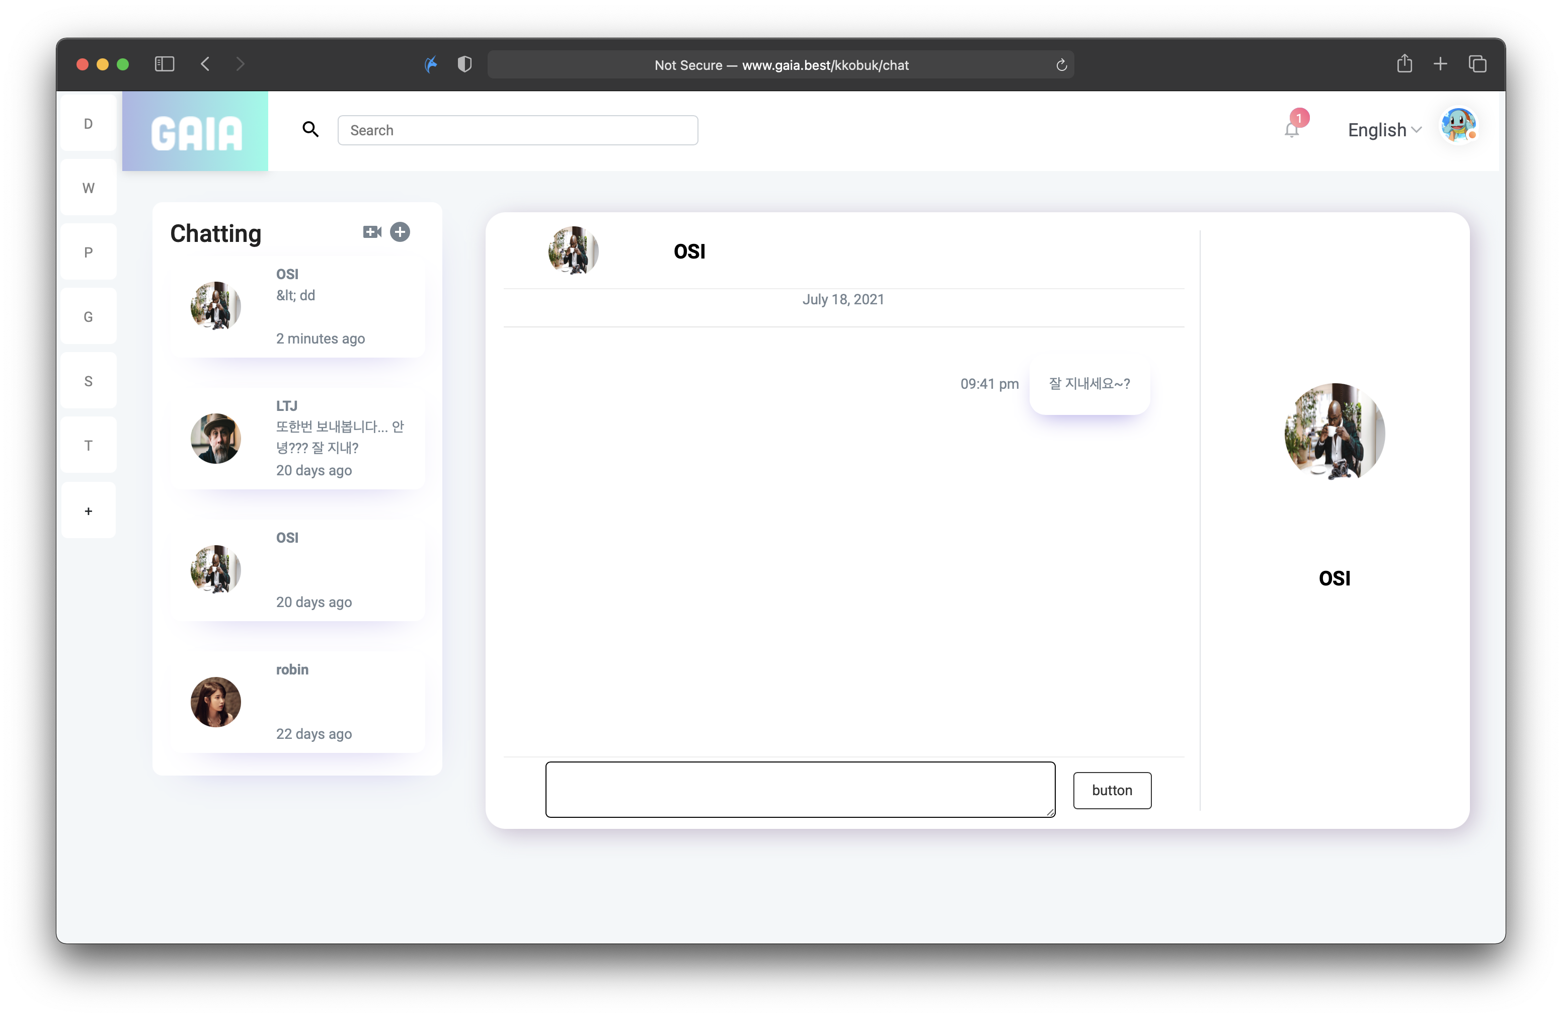Start a video call from the Chatting header
Image resolution: width=1562 pixels, height=1018 pixels.
(372, 232)
